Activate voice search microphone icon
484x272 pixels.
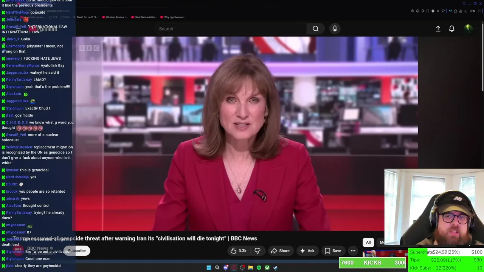point(335,29)
